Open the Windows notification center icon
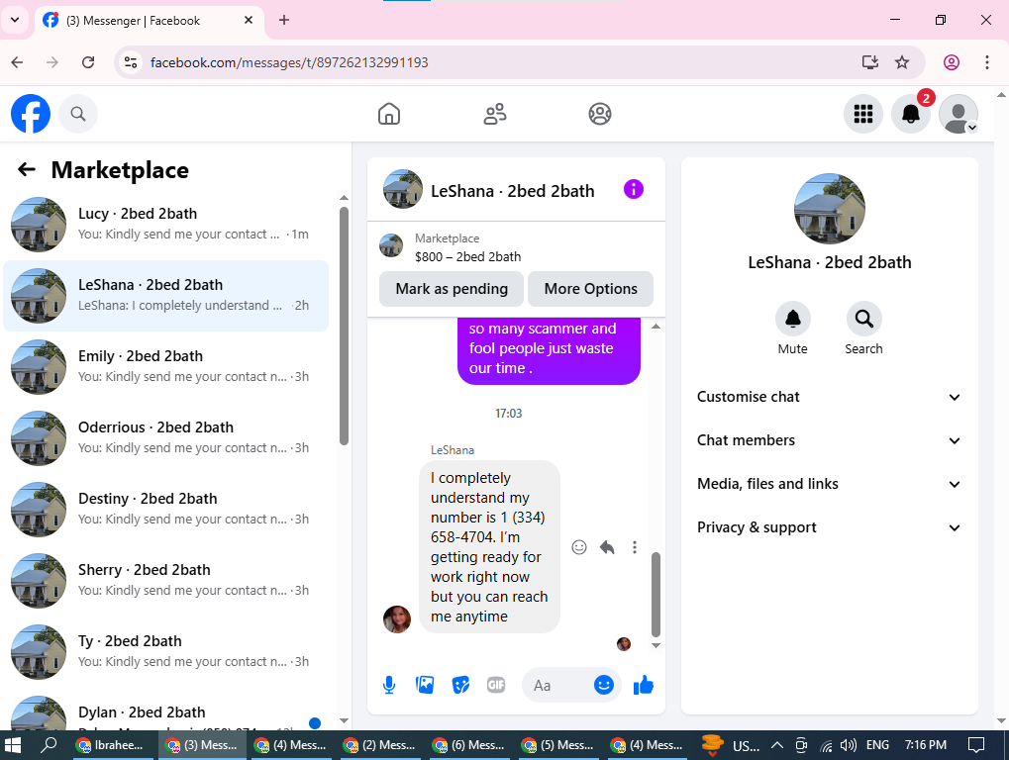 pos(976,745)
